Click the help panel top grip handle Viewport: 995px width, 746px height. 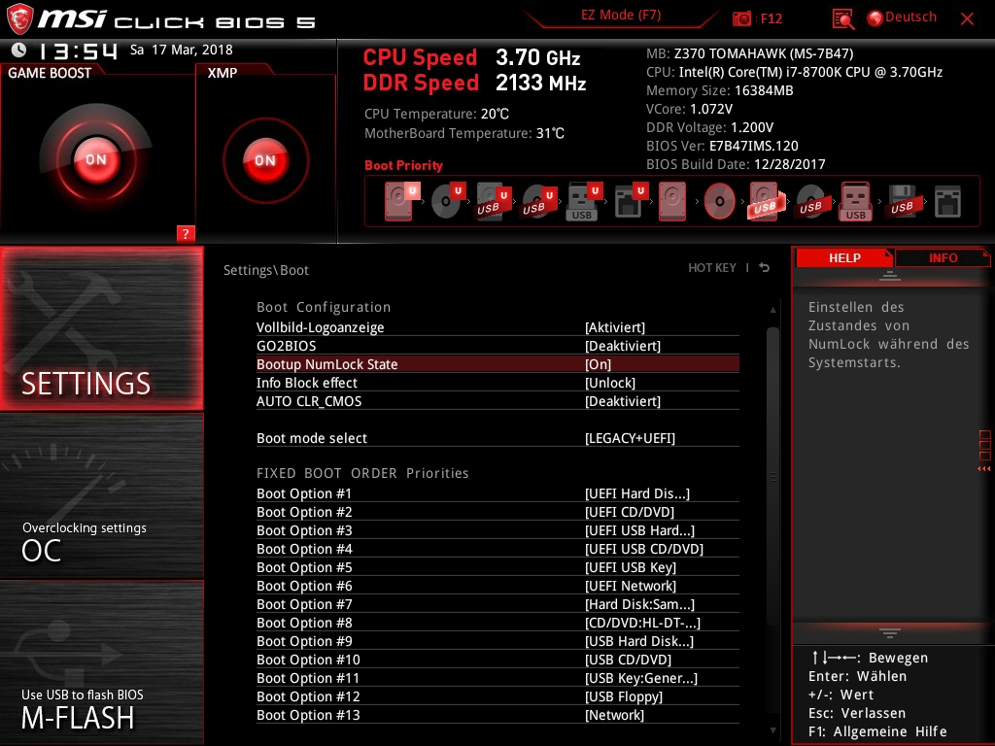(x=890, y=275)
